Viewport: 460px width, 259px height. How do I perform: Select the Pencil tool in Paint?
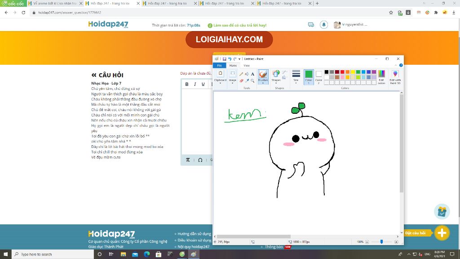(x=241, y=74)
